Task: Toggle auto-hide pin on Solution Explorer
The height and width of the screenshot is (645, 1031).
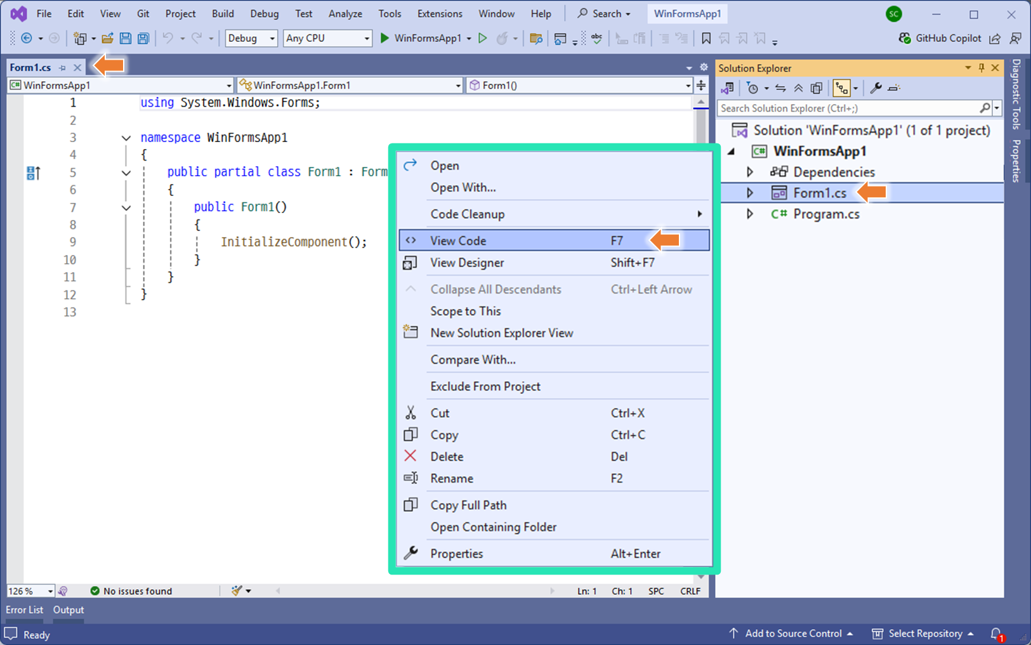Action: point(982,68)
